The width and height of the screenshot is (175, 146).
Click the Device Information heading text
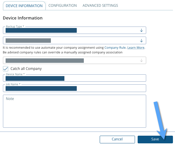[23, 18]
